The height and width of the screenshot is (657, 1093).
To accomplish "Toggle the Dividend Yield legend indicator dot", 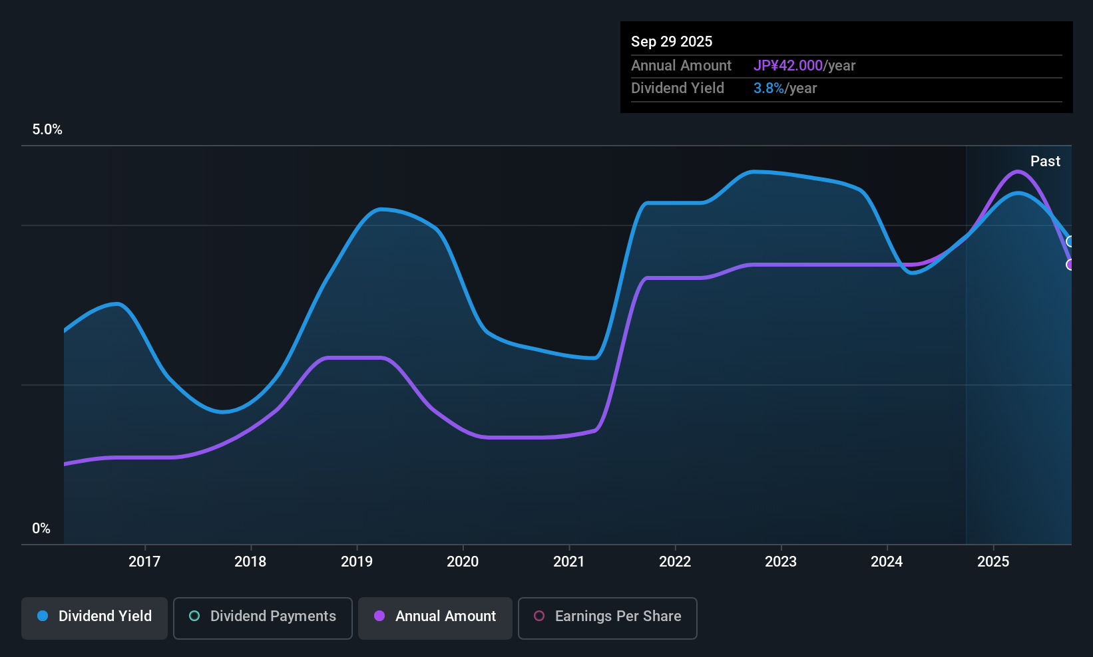I will coord(42,616).
